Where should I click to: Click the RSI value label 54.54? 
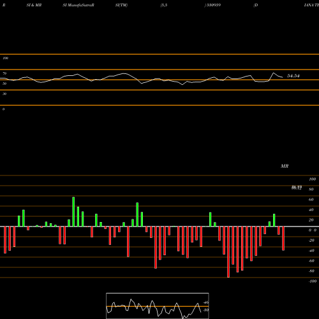coord(293,76)
